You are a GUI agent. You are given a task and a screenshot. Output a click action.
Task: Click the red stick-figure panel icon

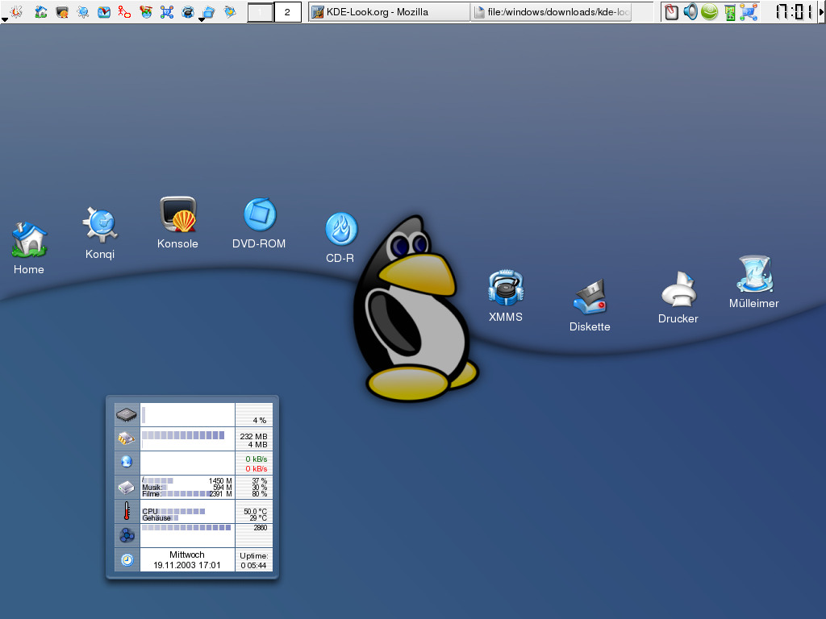coord(124,11)
